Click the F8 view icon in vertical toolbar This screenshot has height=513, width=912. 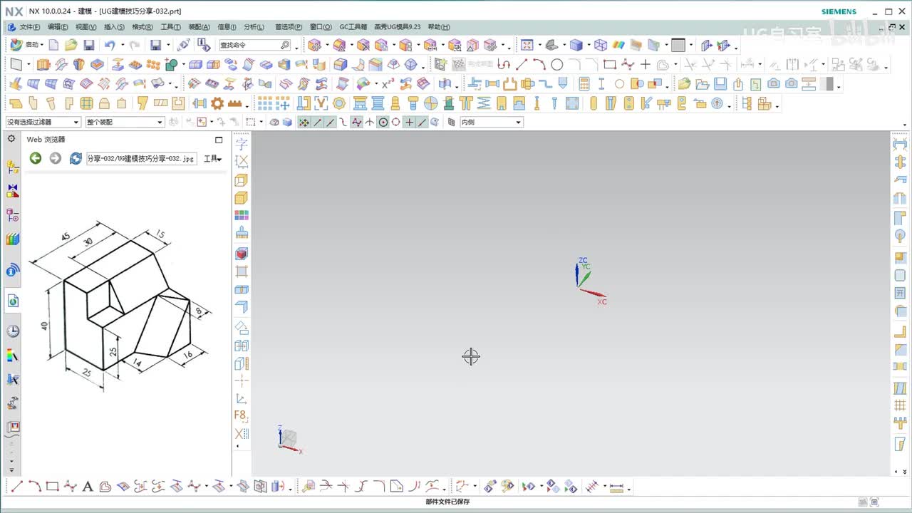242,416
